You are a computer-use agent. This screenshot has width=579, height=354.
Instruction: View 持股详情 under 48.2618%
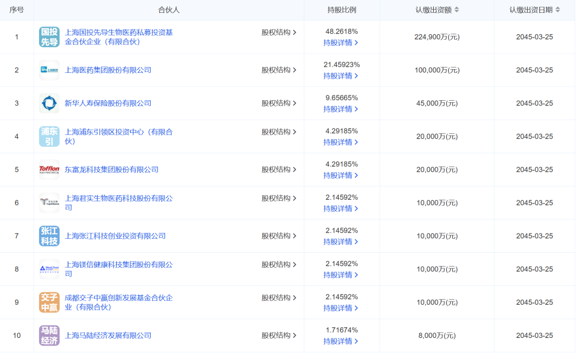pos(340,43)
